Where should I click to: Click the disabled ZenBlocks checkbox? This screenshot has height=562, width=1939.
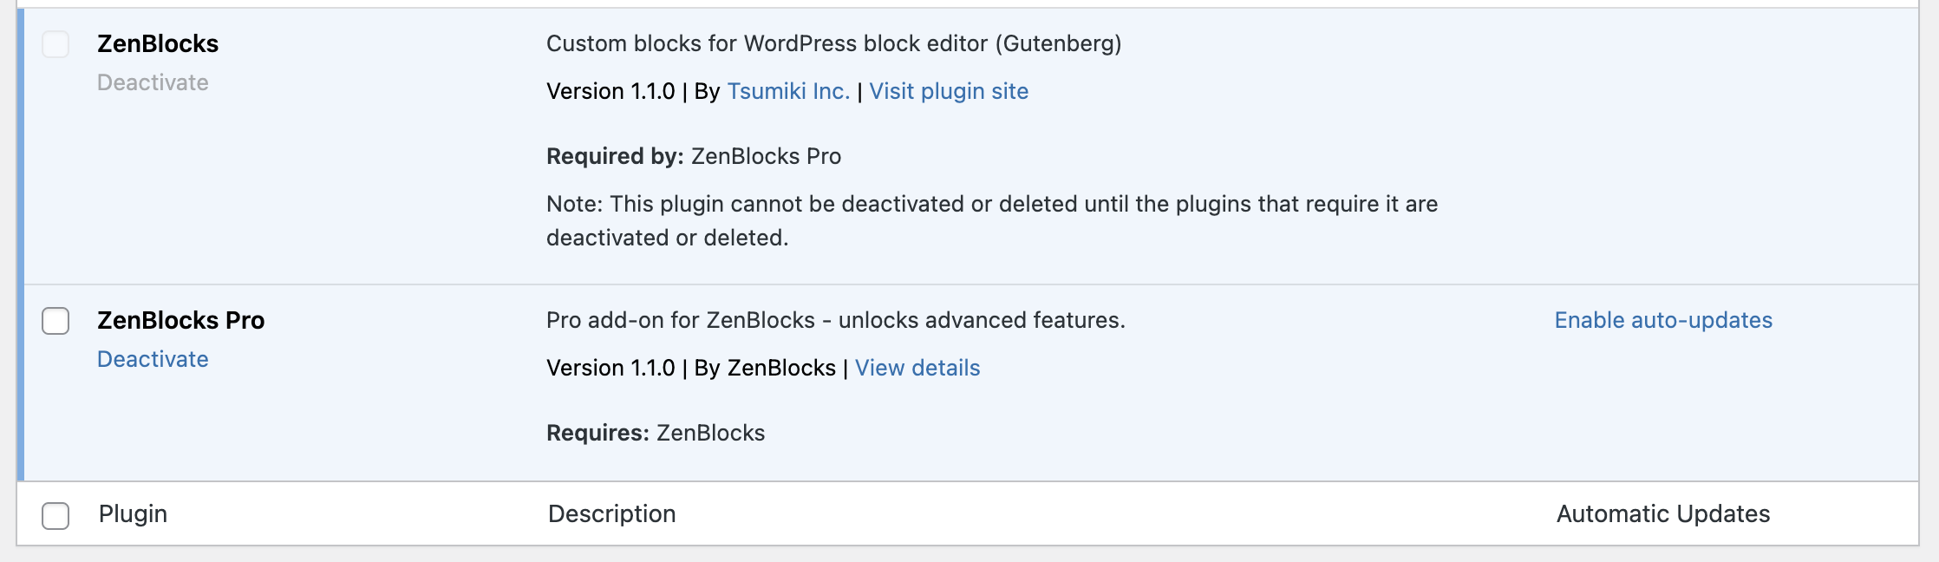56,44
